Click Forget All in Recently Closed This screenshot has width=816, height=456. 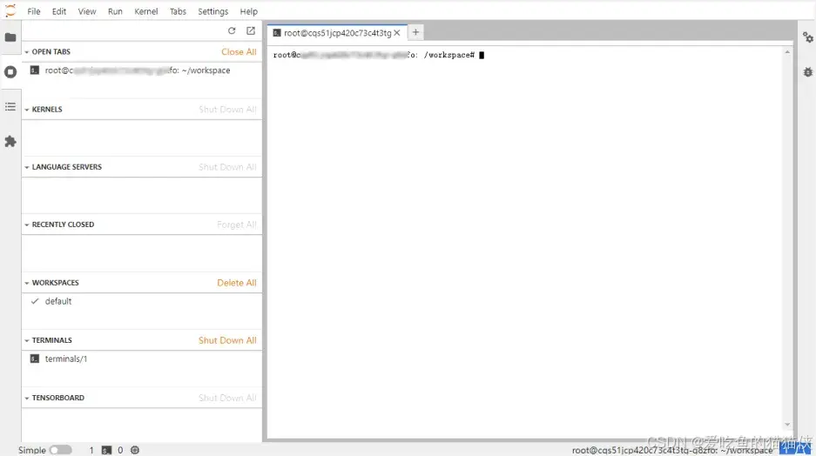tap(237, 225)
